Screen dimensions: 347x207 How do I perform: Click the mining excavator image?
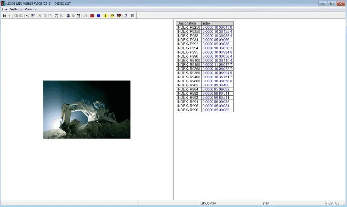(x=87, y=110)
